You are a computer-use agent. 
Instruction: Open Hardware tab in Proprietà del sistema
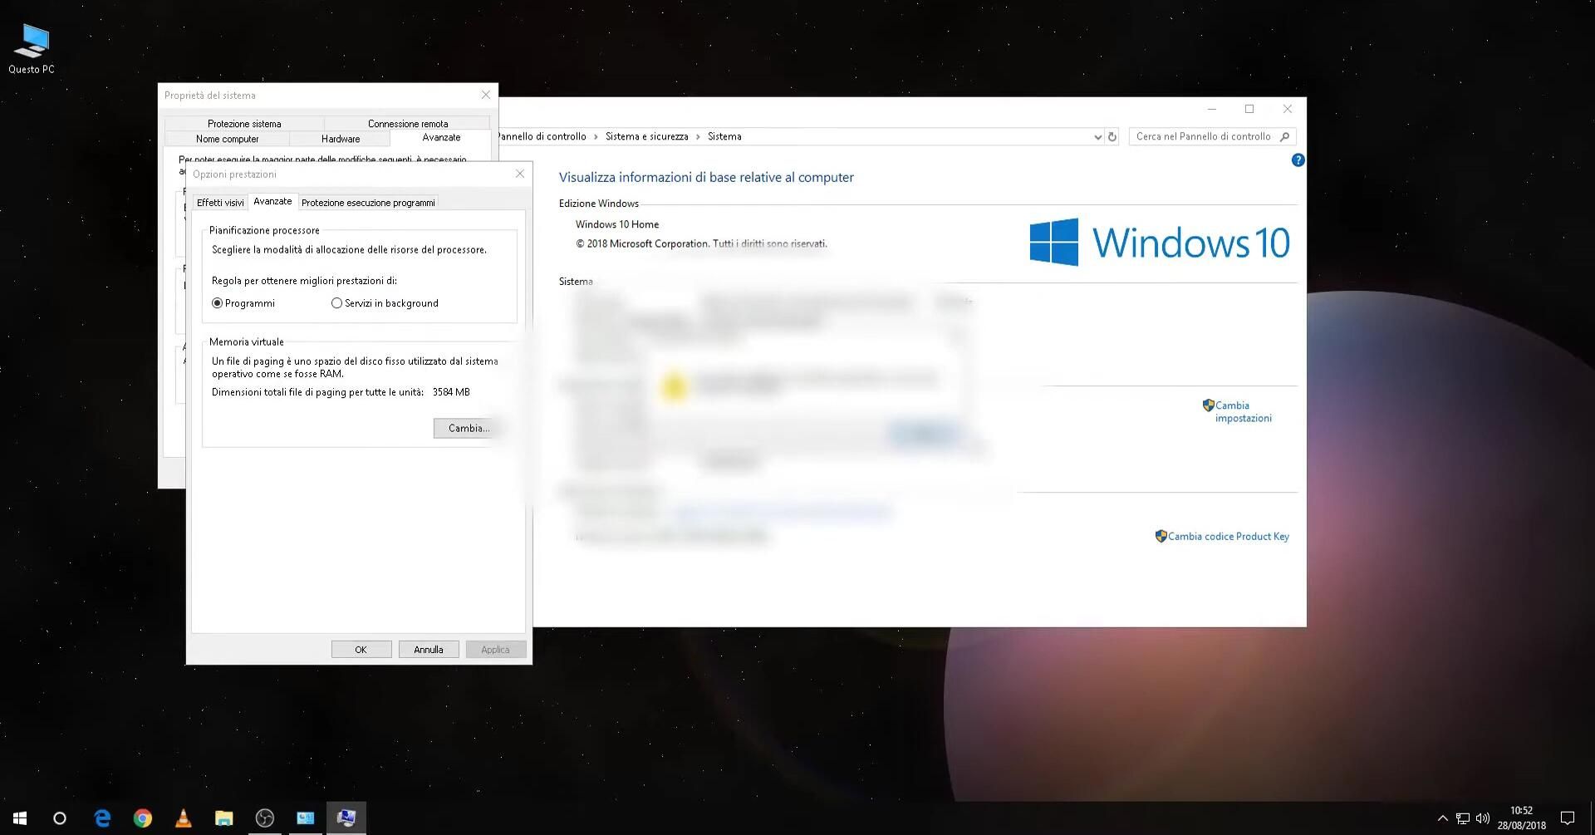click(x=341, y=139)
